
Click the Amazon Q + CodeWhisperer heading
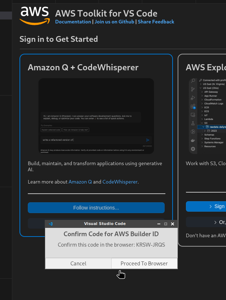click(83, 67)
